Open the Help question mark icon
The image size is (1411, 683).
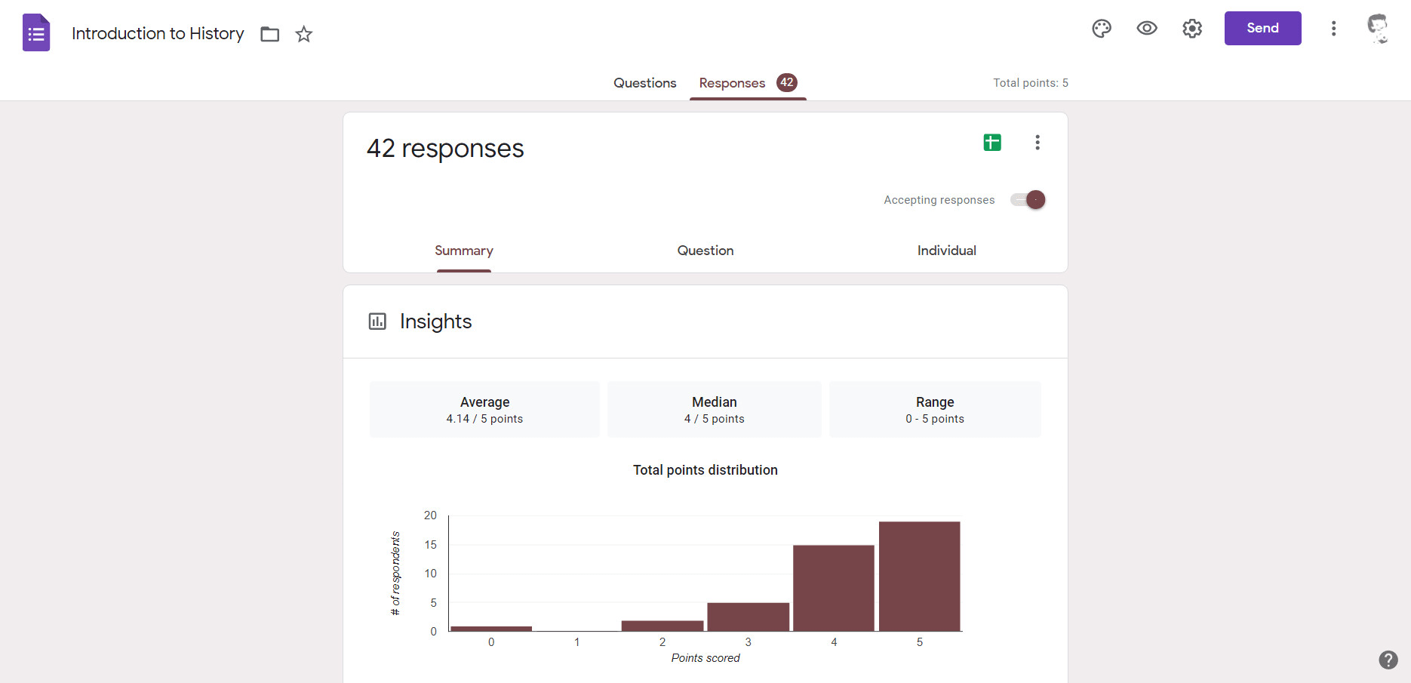1387,659
